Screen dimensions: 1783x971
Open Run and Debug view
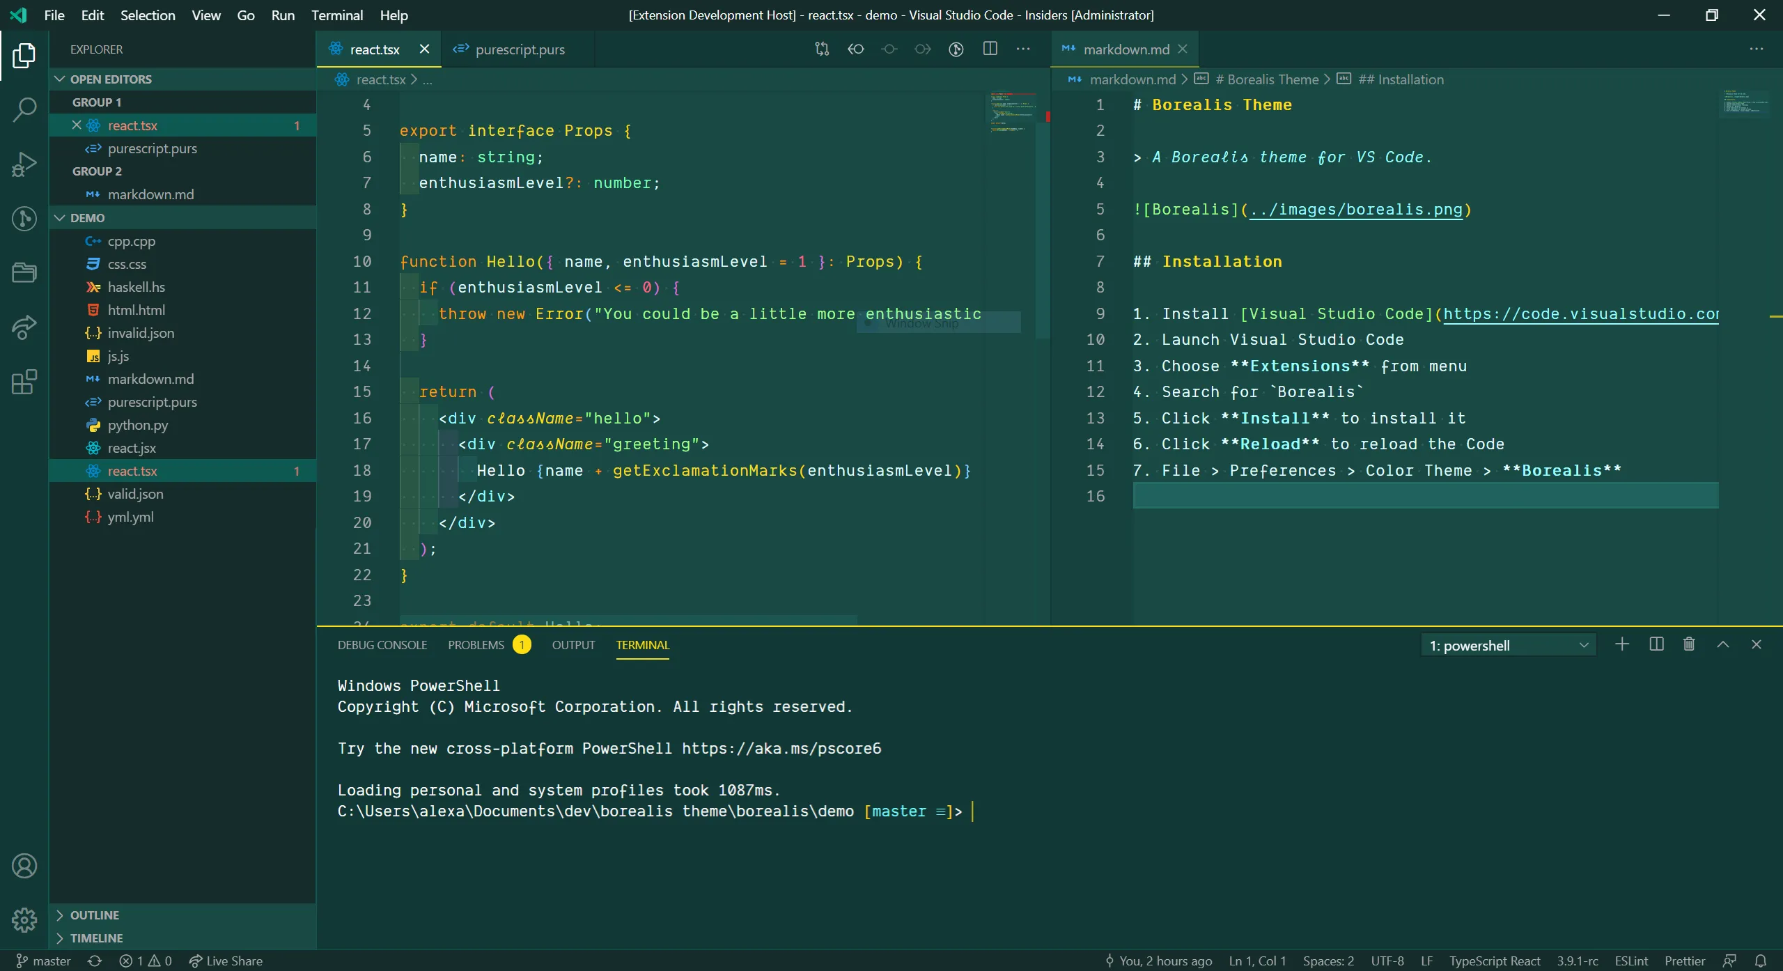click(x=24, y=164)
